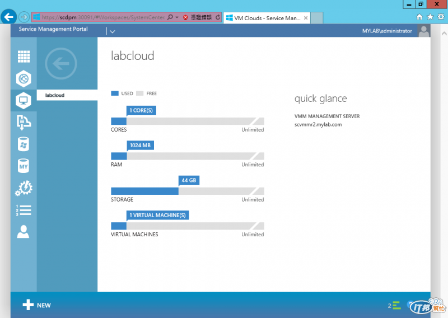Click the user avatar icon at top right
Image resolution: width=448 pixels, height=318 pixels.
(x=424, y=31)
